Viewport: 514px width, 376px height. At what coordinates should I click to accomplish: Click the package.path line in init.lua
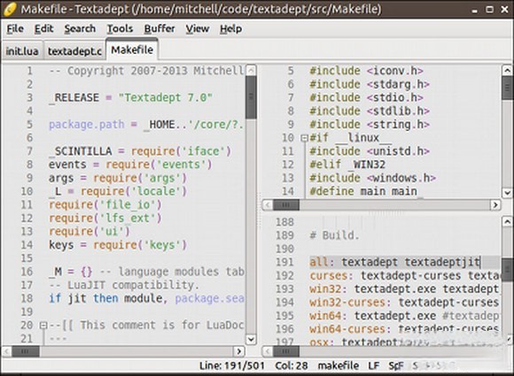(x=146, y=125)
